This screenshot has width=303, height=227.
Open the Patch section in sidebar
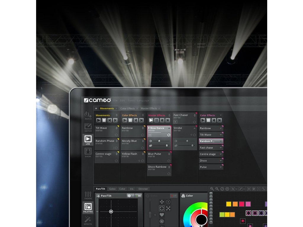[x=88, y=116]
